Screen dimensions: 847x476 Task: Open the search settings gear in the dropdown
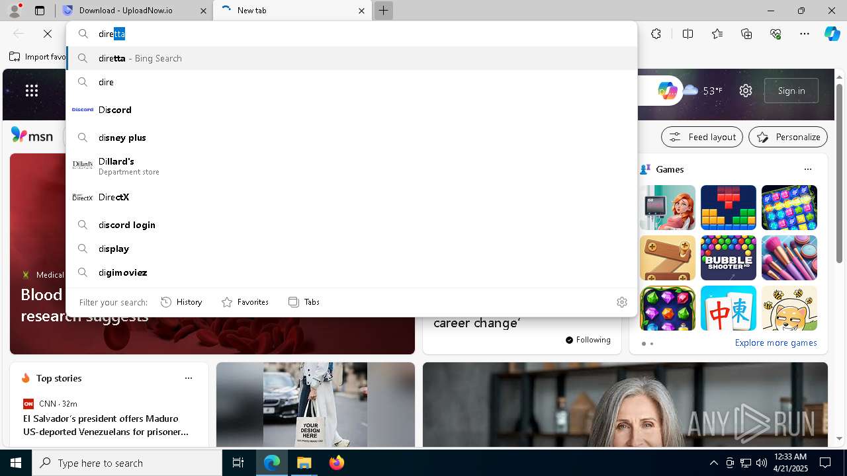click(x=621, y=302)
